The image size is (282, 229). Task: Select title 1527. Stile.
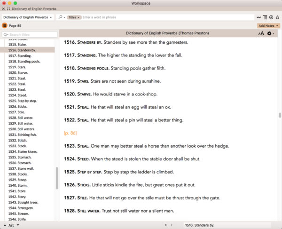point(16,112)
